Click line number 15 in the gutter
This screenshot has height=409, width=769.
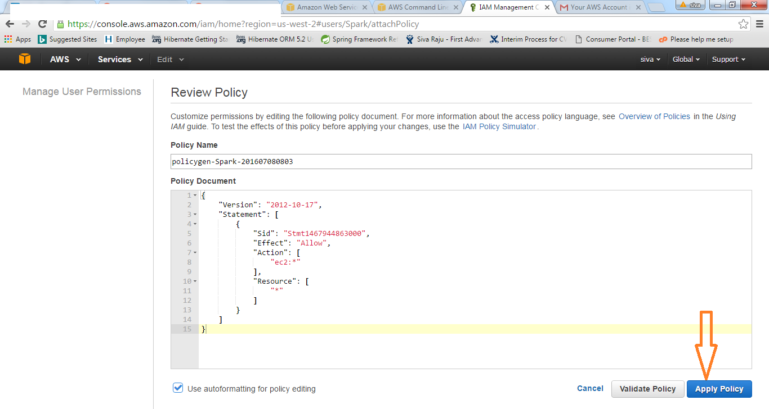187,329
